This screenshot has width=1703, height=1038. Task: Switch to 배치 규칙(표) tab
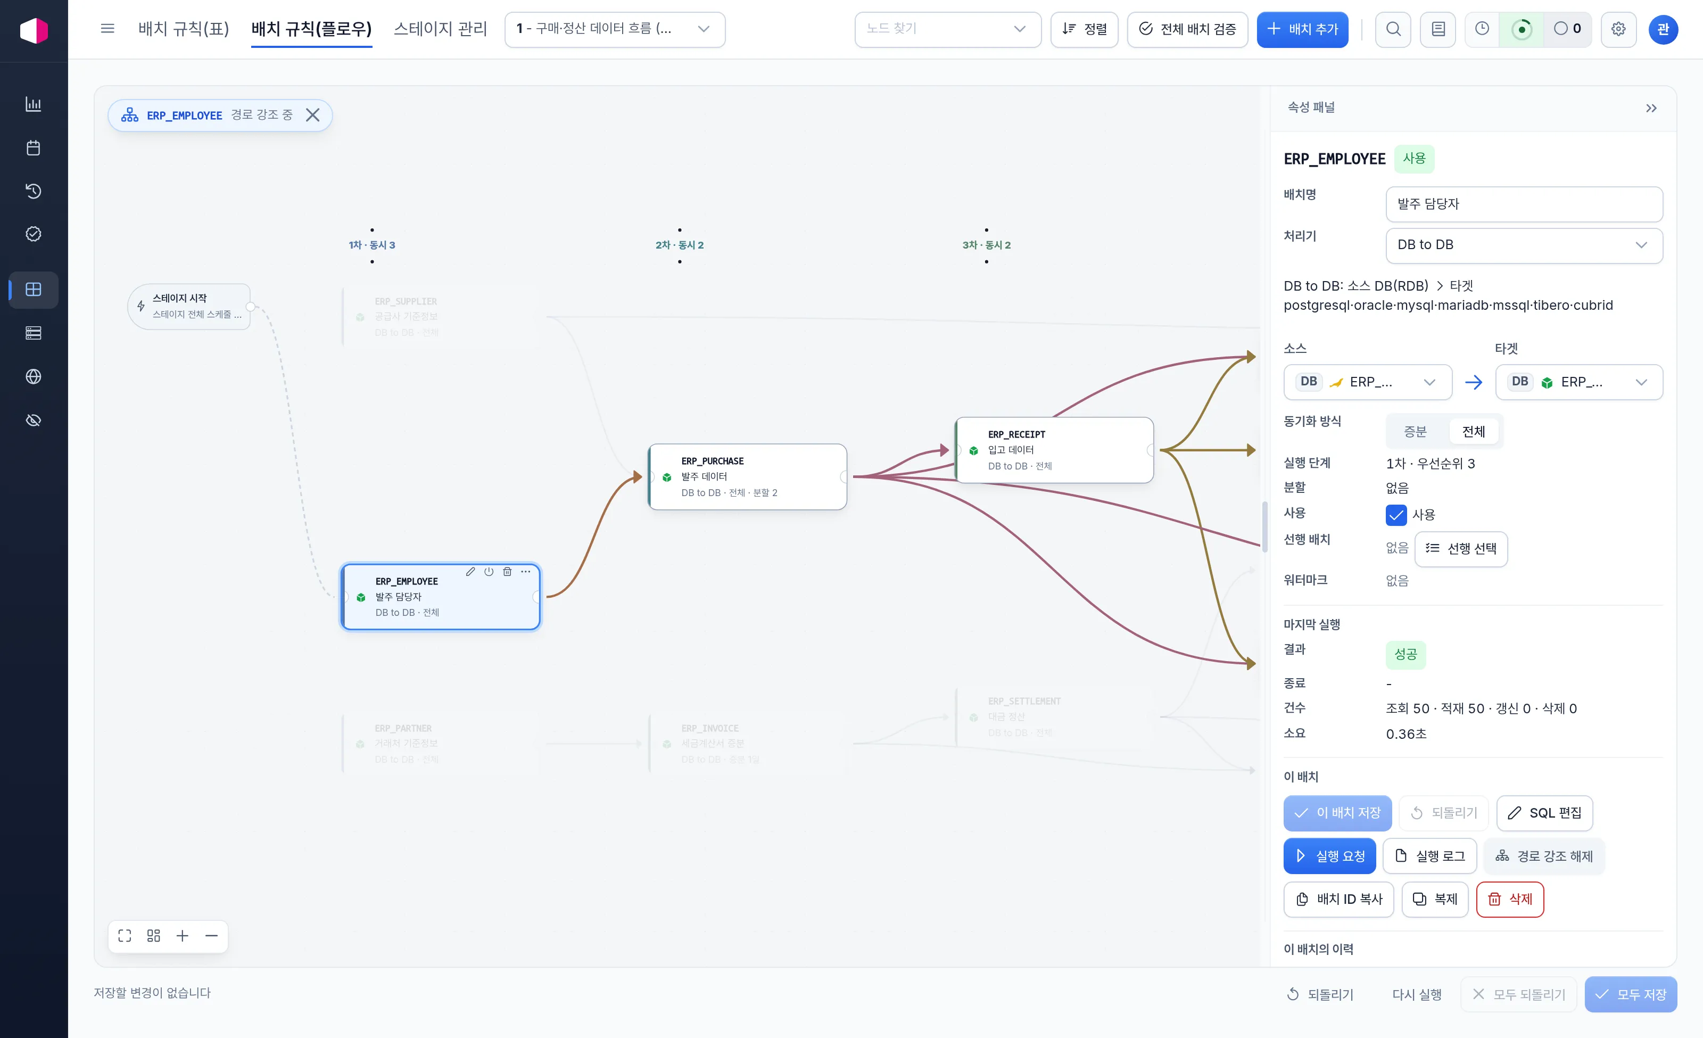tap(183, 28)
